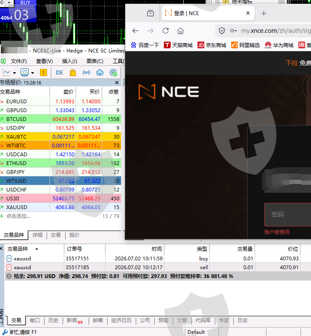This screenshot has width=311, height=336.
Task: Close the 登录 | NCE browser tab
Action: click(x=248, y=13)
